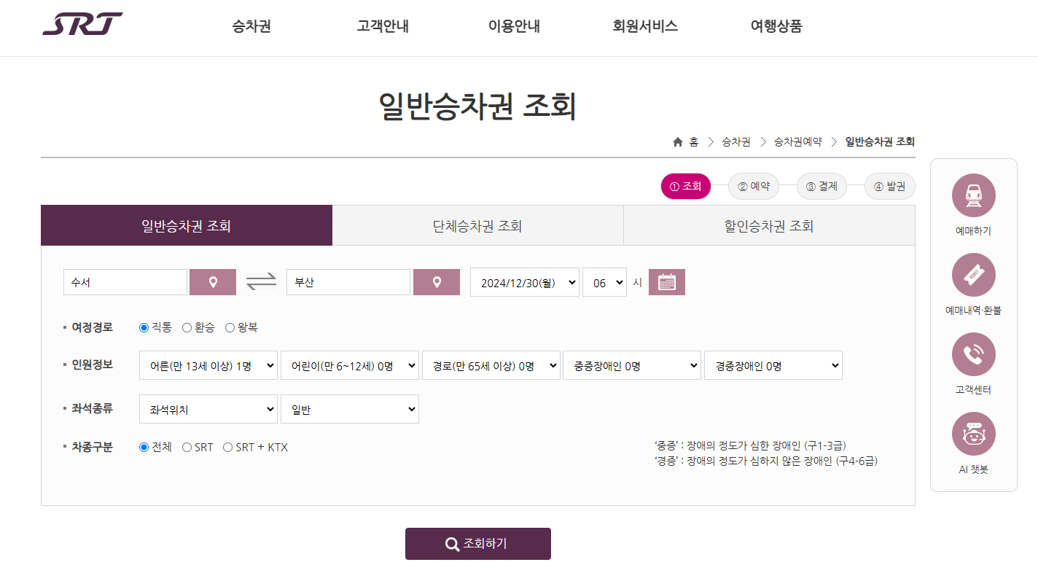This screenshot has height=581, width=1038.
Task: Open the calendar date picker icon
Action: coord(666,281)
